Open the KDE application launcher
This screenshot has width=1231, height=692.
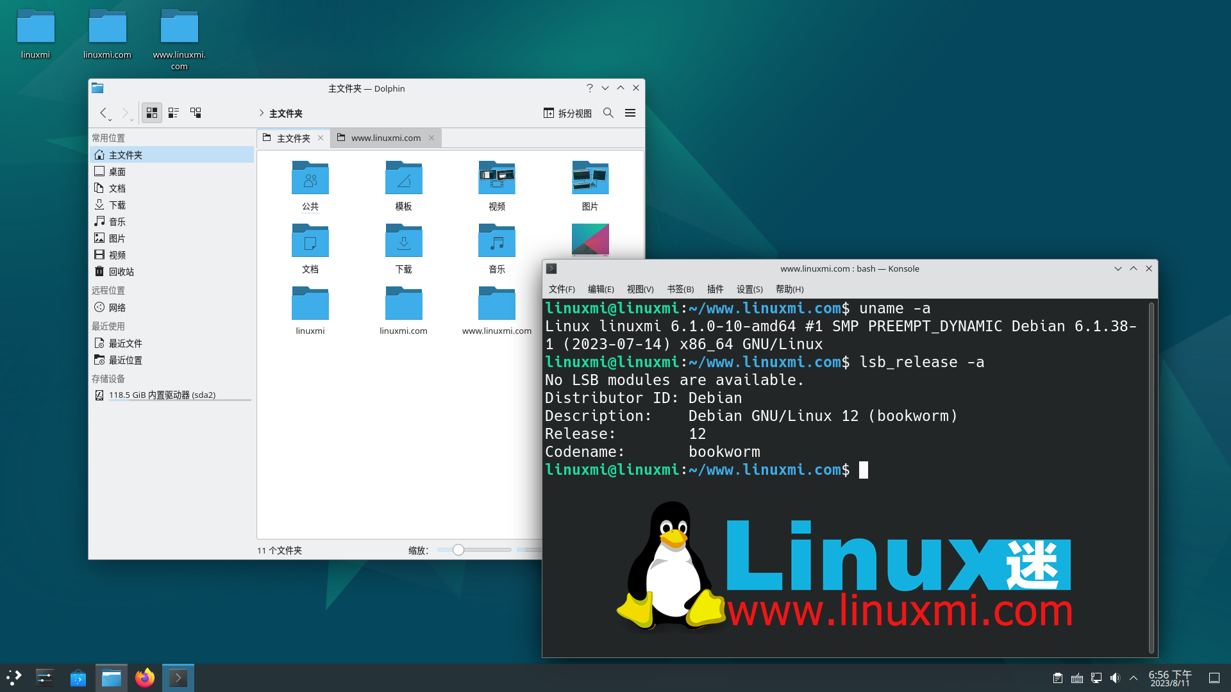click(14, 677)
